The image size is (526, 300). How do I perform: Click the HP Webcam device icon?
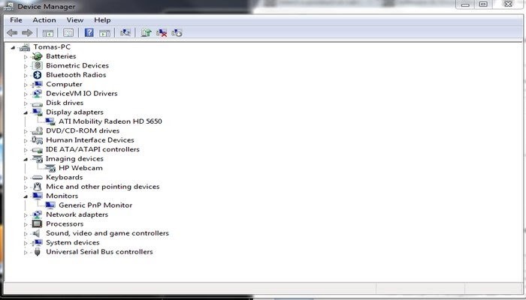coord(50,168)
